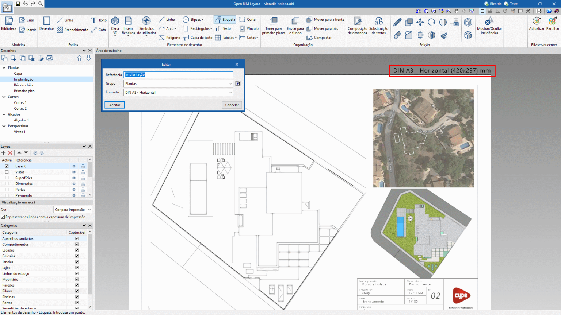Click Cancelar to dismiss the dialog
The image size is (561, 315).
[x=232, y=105]
